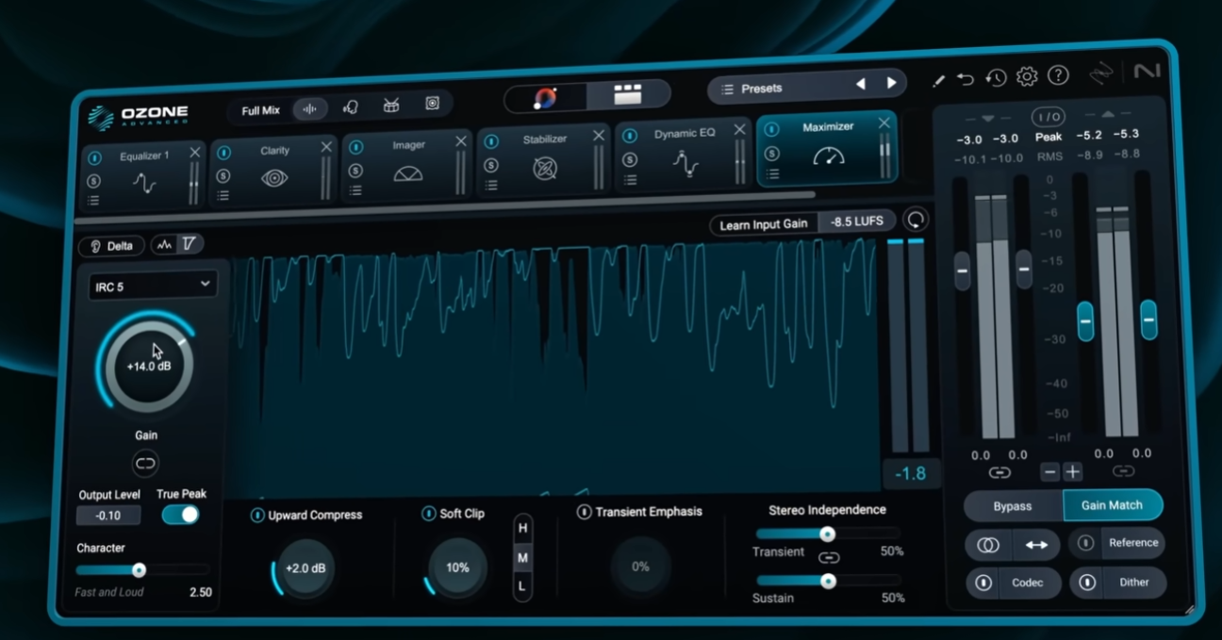Image resolution: width=1222 pixels, height=640 pixels.
Task: Click the Bypass button
Action: pyautogui.click(x=1012, y=506)
